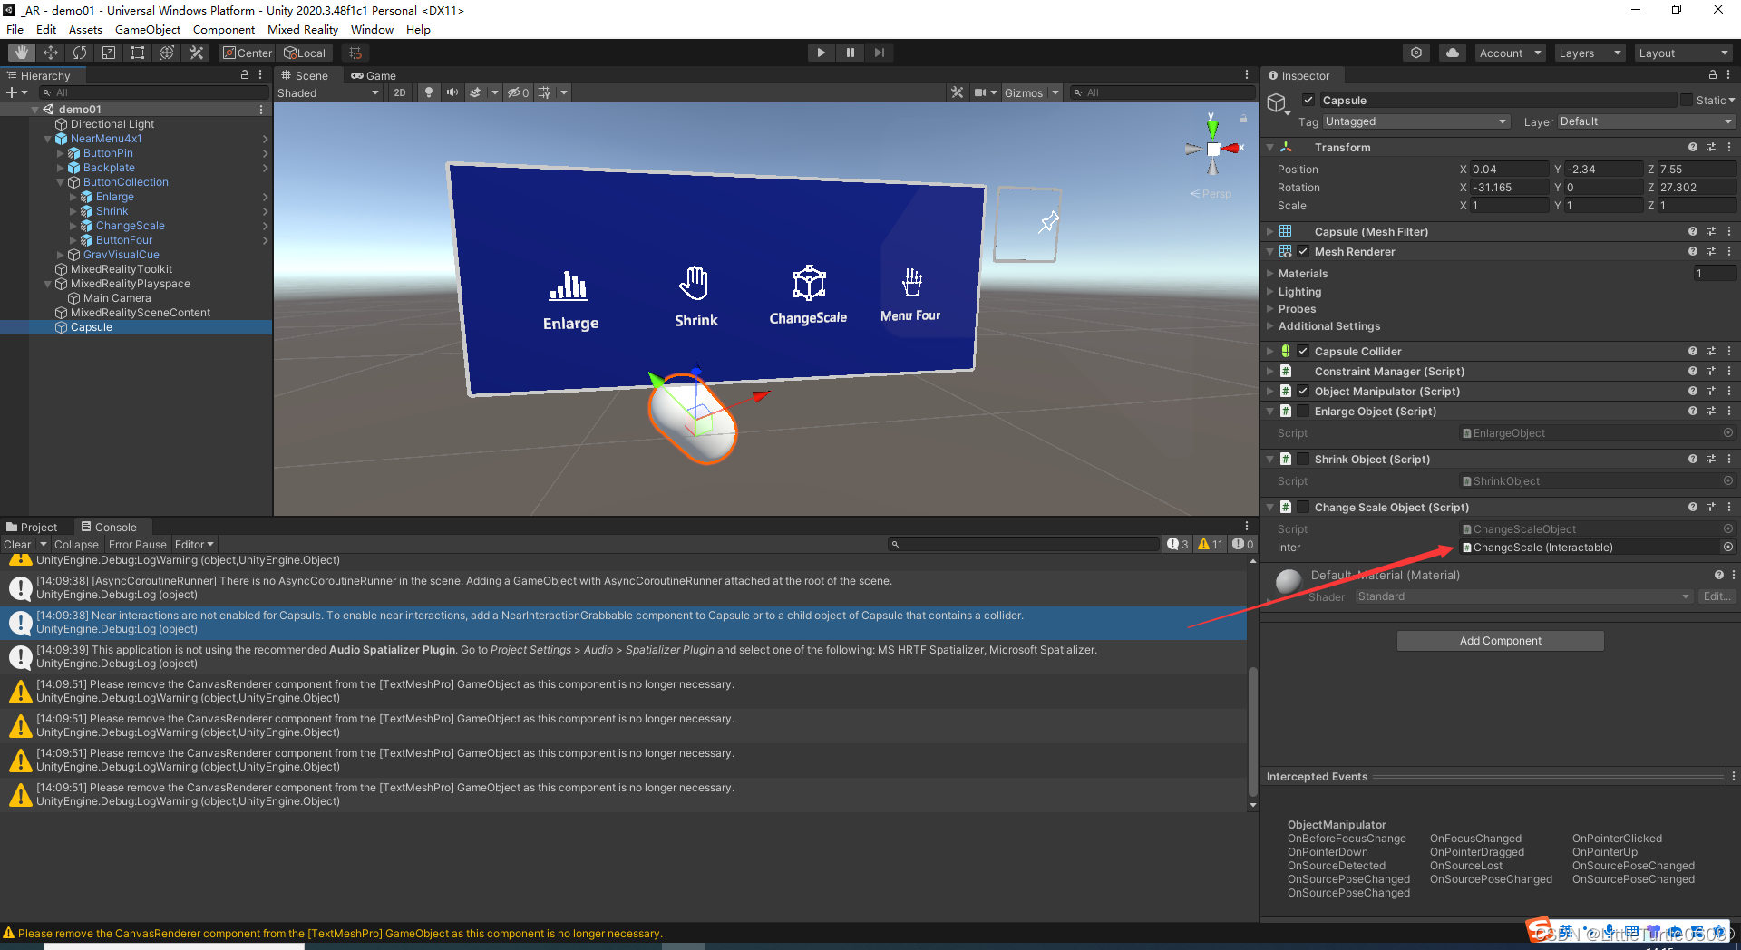Screen dimensions: 1741x950
Task: Open the GameObject menu
Action: pyautogui.click(x=148, y=29)
